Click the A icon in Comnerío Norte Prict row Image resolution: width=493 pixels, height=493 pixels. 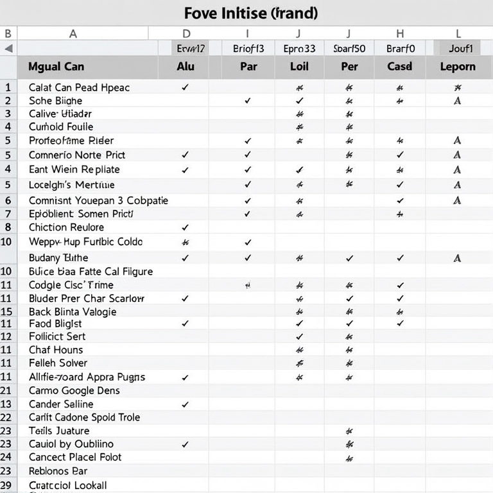coord(457,155)
